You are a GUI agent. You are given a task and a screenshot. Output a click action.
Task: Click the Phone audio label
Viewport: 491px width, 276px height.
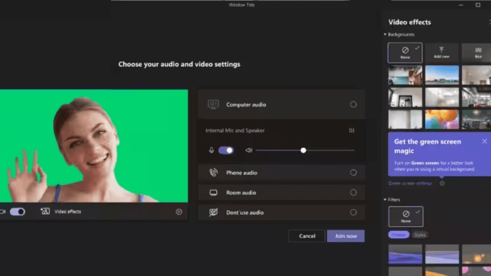242,172
